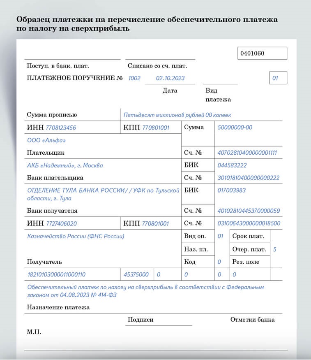Click the date field 02.10.2023
Screen dimensions: 311x360
pyautogui.click(x=170, y=78)
